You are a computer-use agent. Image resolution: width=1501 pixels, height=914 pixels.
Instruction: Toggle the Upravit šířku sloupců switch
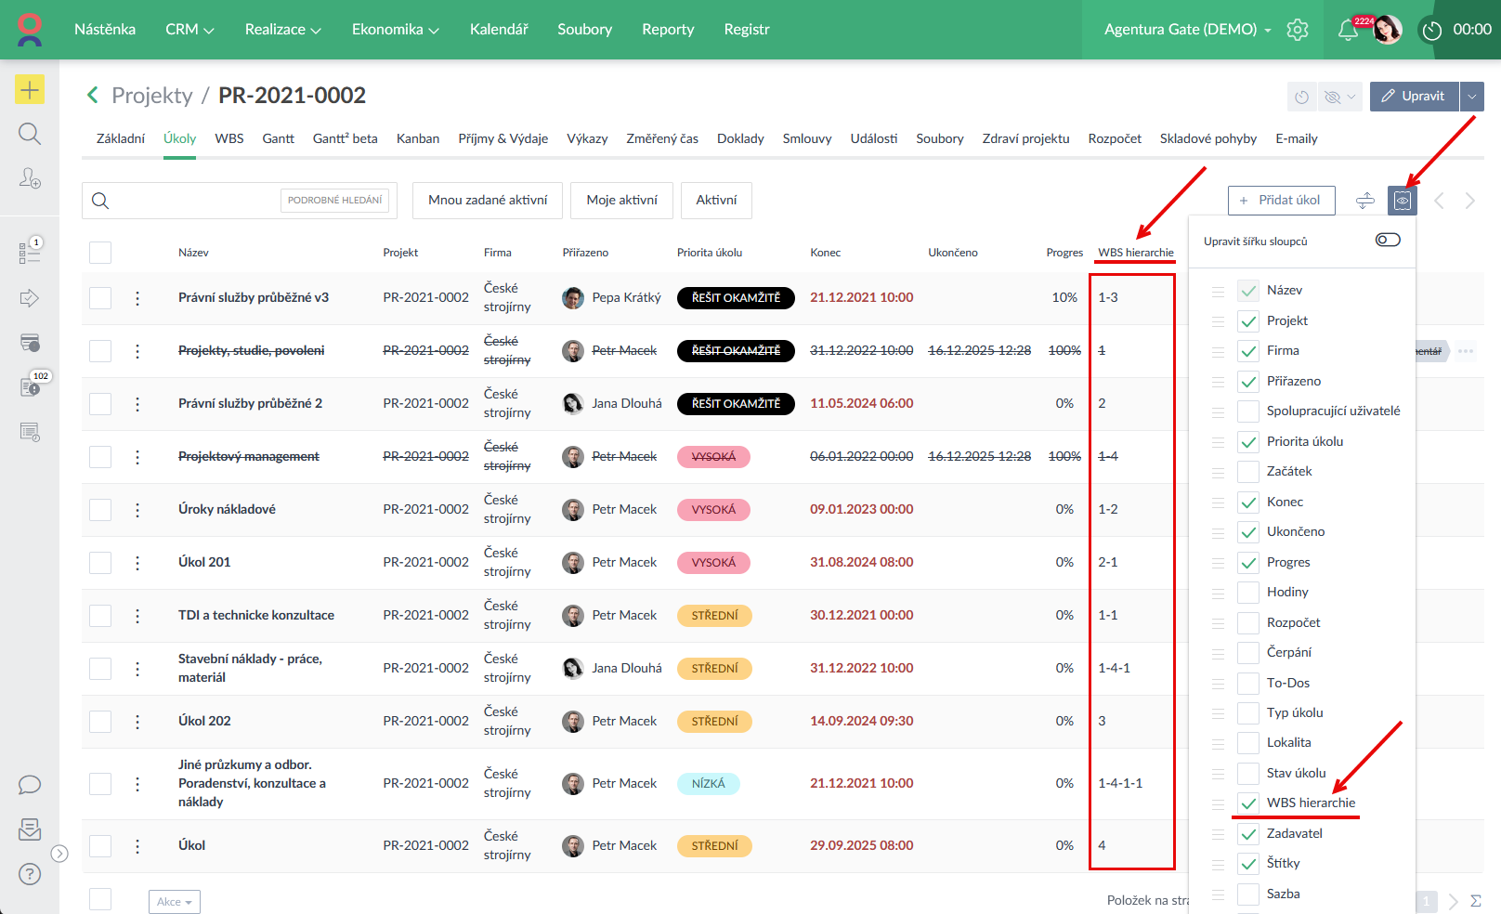coord(1388,241)
